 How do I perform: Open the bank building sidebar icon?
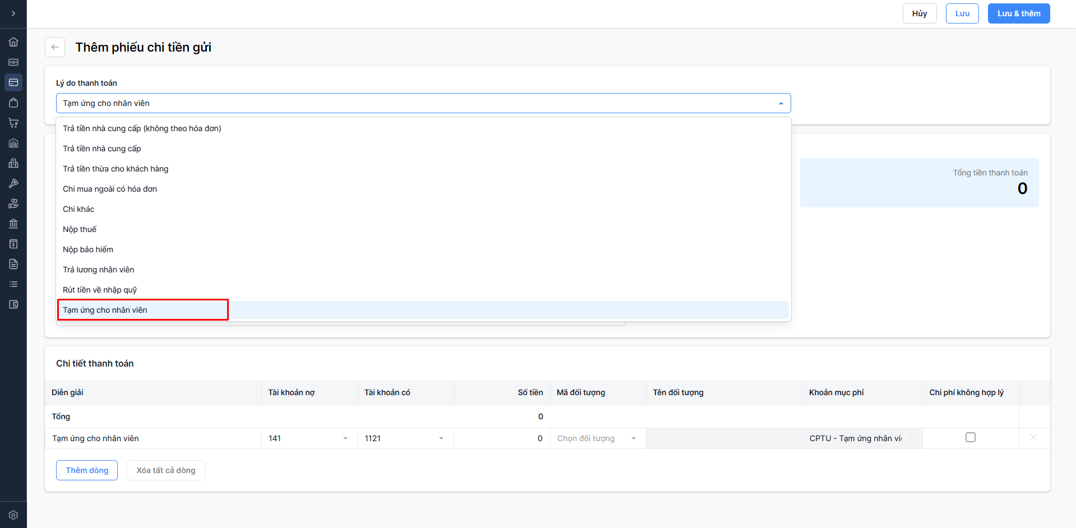pos(13,224)
